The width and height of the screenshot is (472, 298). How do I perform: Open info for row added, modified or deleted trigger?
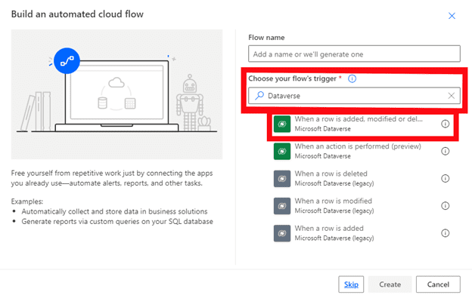pos(446,124)
